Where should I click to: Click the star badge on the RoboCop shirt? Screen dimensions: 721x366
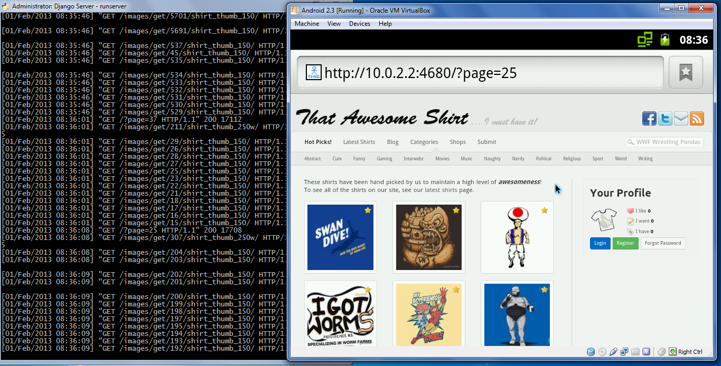pyautogui.click(x=544, y=290)
